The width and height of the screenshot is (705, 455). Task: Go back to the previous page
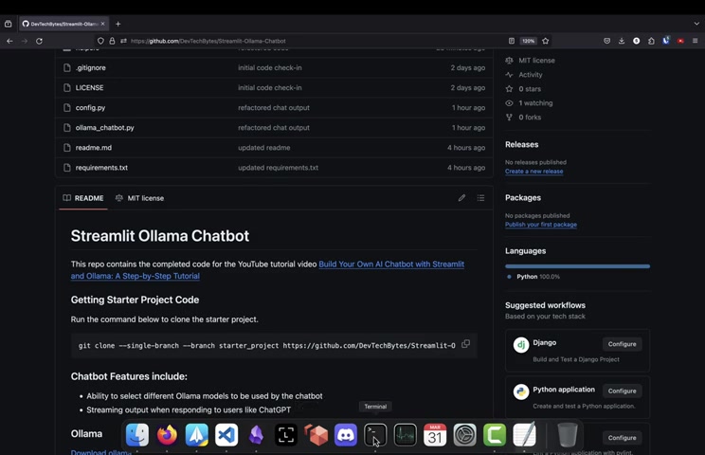coord(9,41)
